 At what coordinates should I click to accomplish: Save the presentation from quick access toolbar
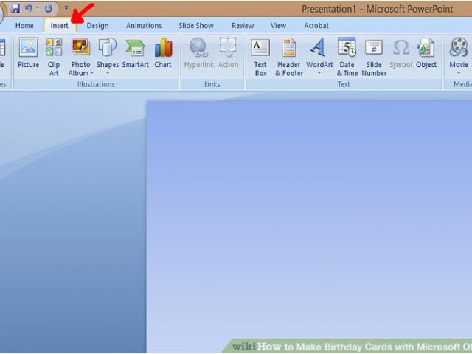coord(15,8)
